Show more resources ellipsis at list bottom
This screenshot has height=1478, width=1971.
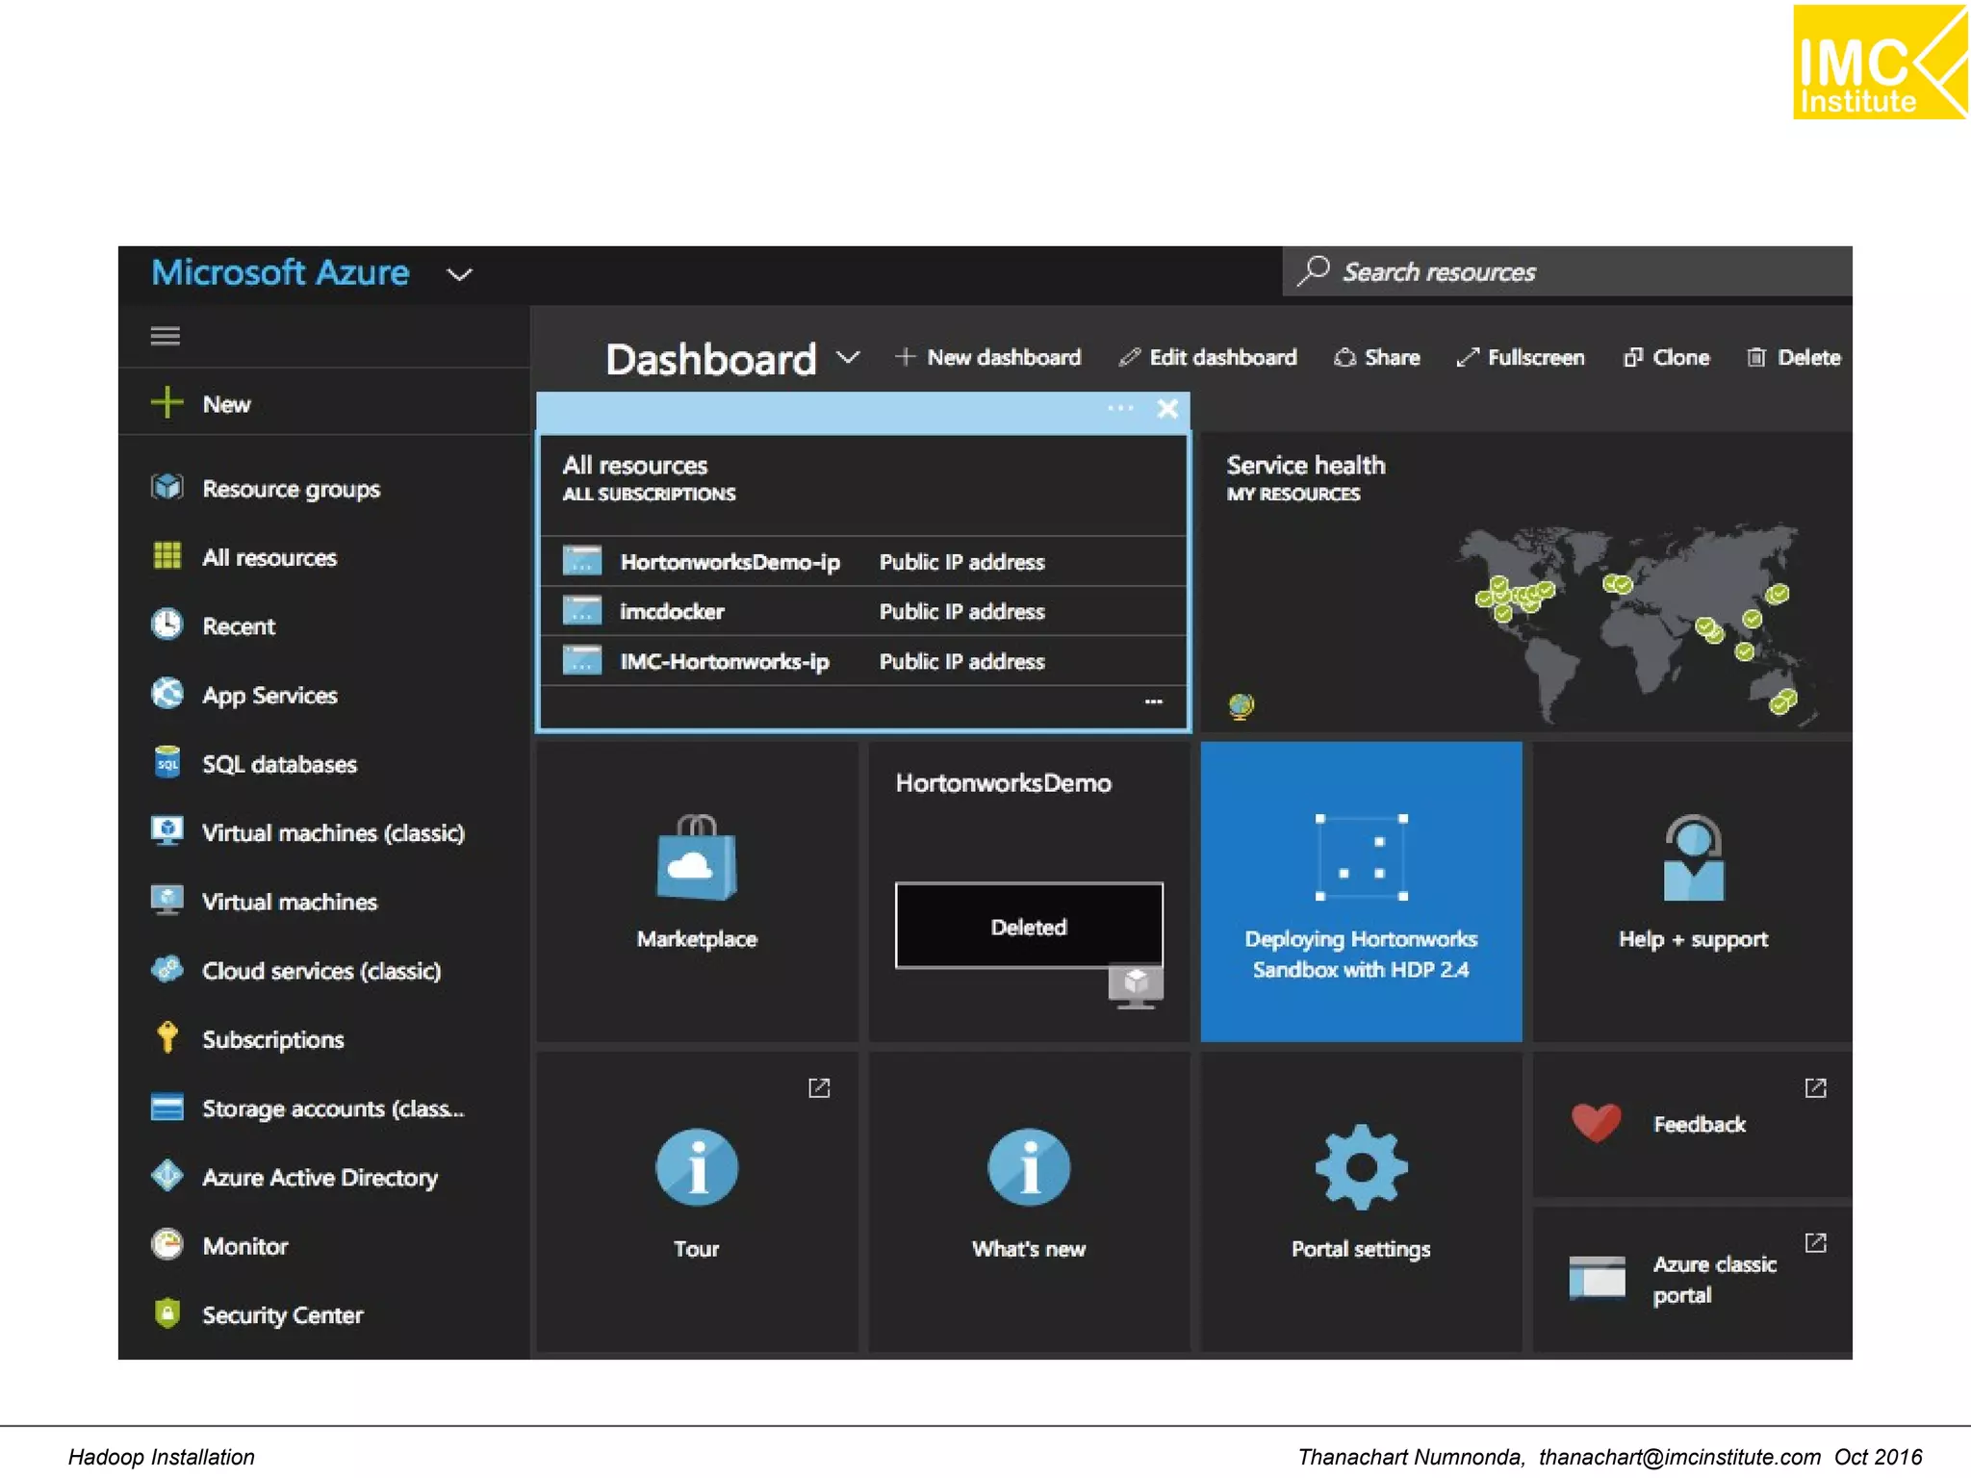1154,701
